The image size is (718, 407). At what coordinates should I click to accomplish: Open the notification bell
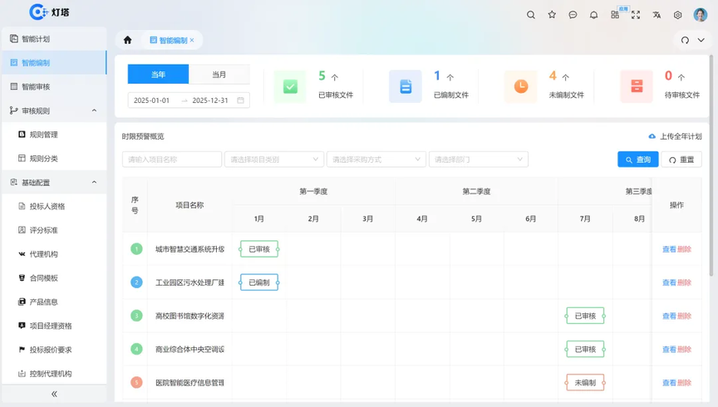(x=593, y=15)
